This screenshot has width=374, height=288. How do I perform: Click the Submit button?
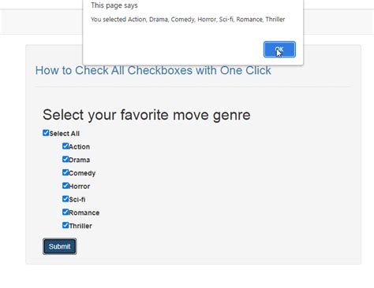coord(60,246)
